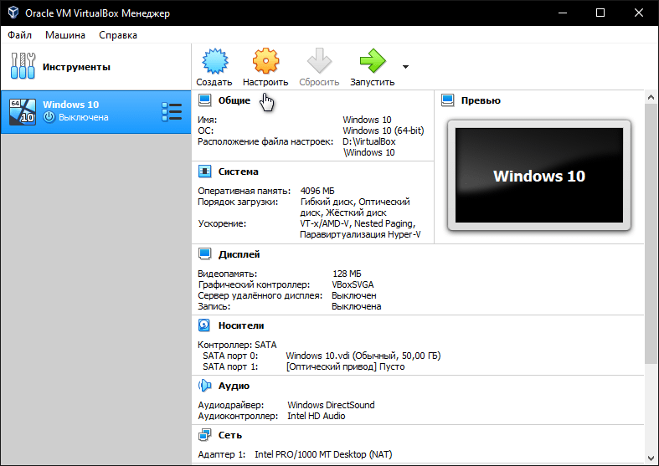Click the Windows 10 VM OS icon
659x466 pixels.
pyautogui.click(x=23, y=112)
